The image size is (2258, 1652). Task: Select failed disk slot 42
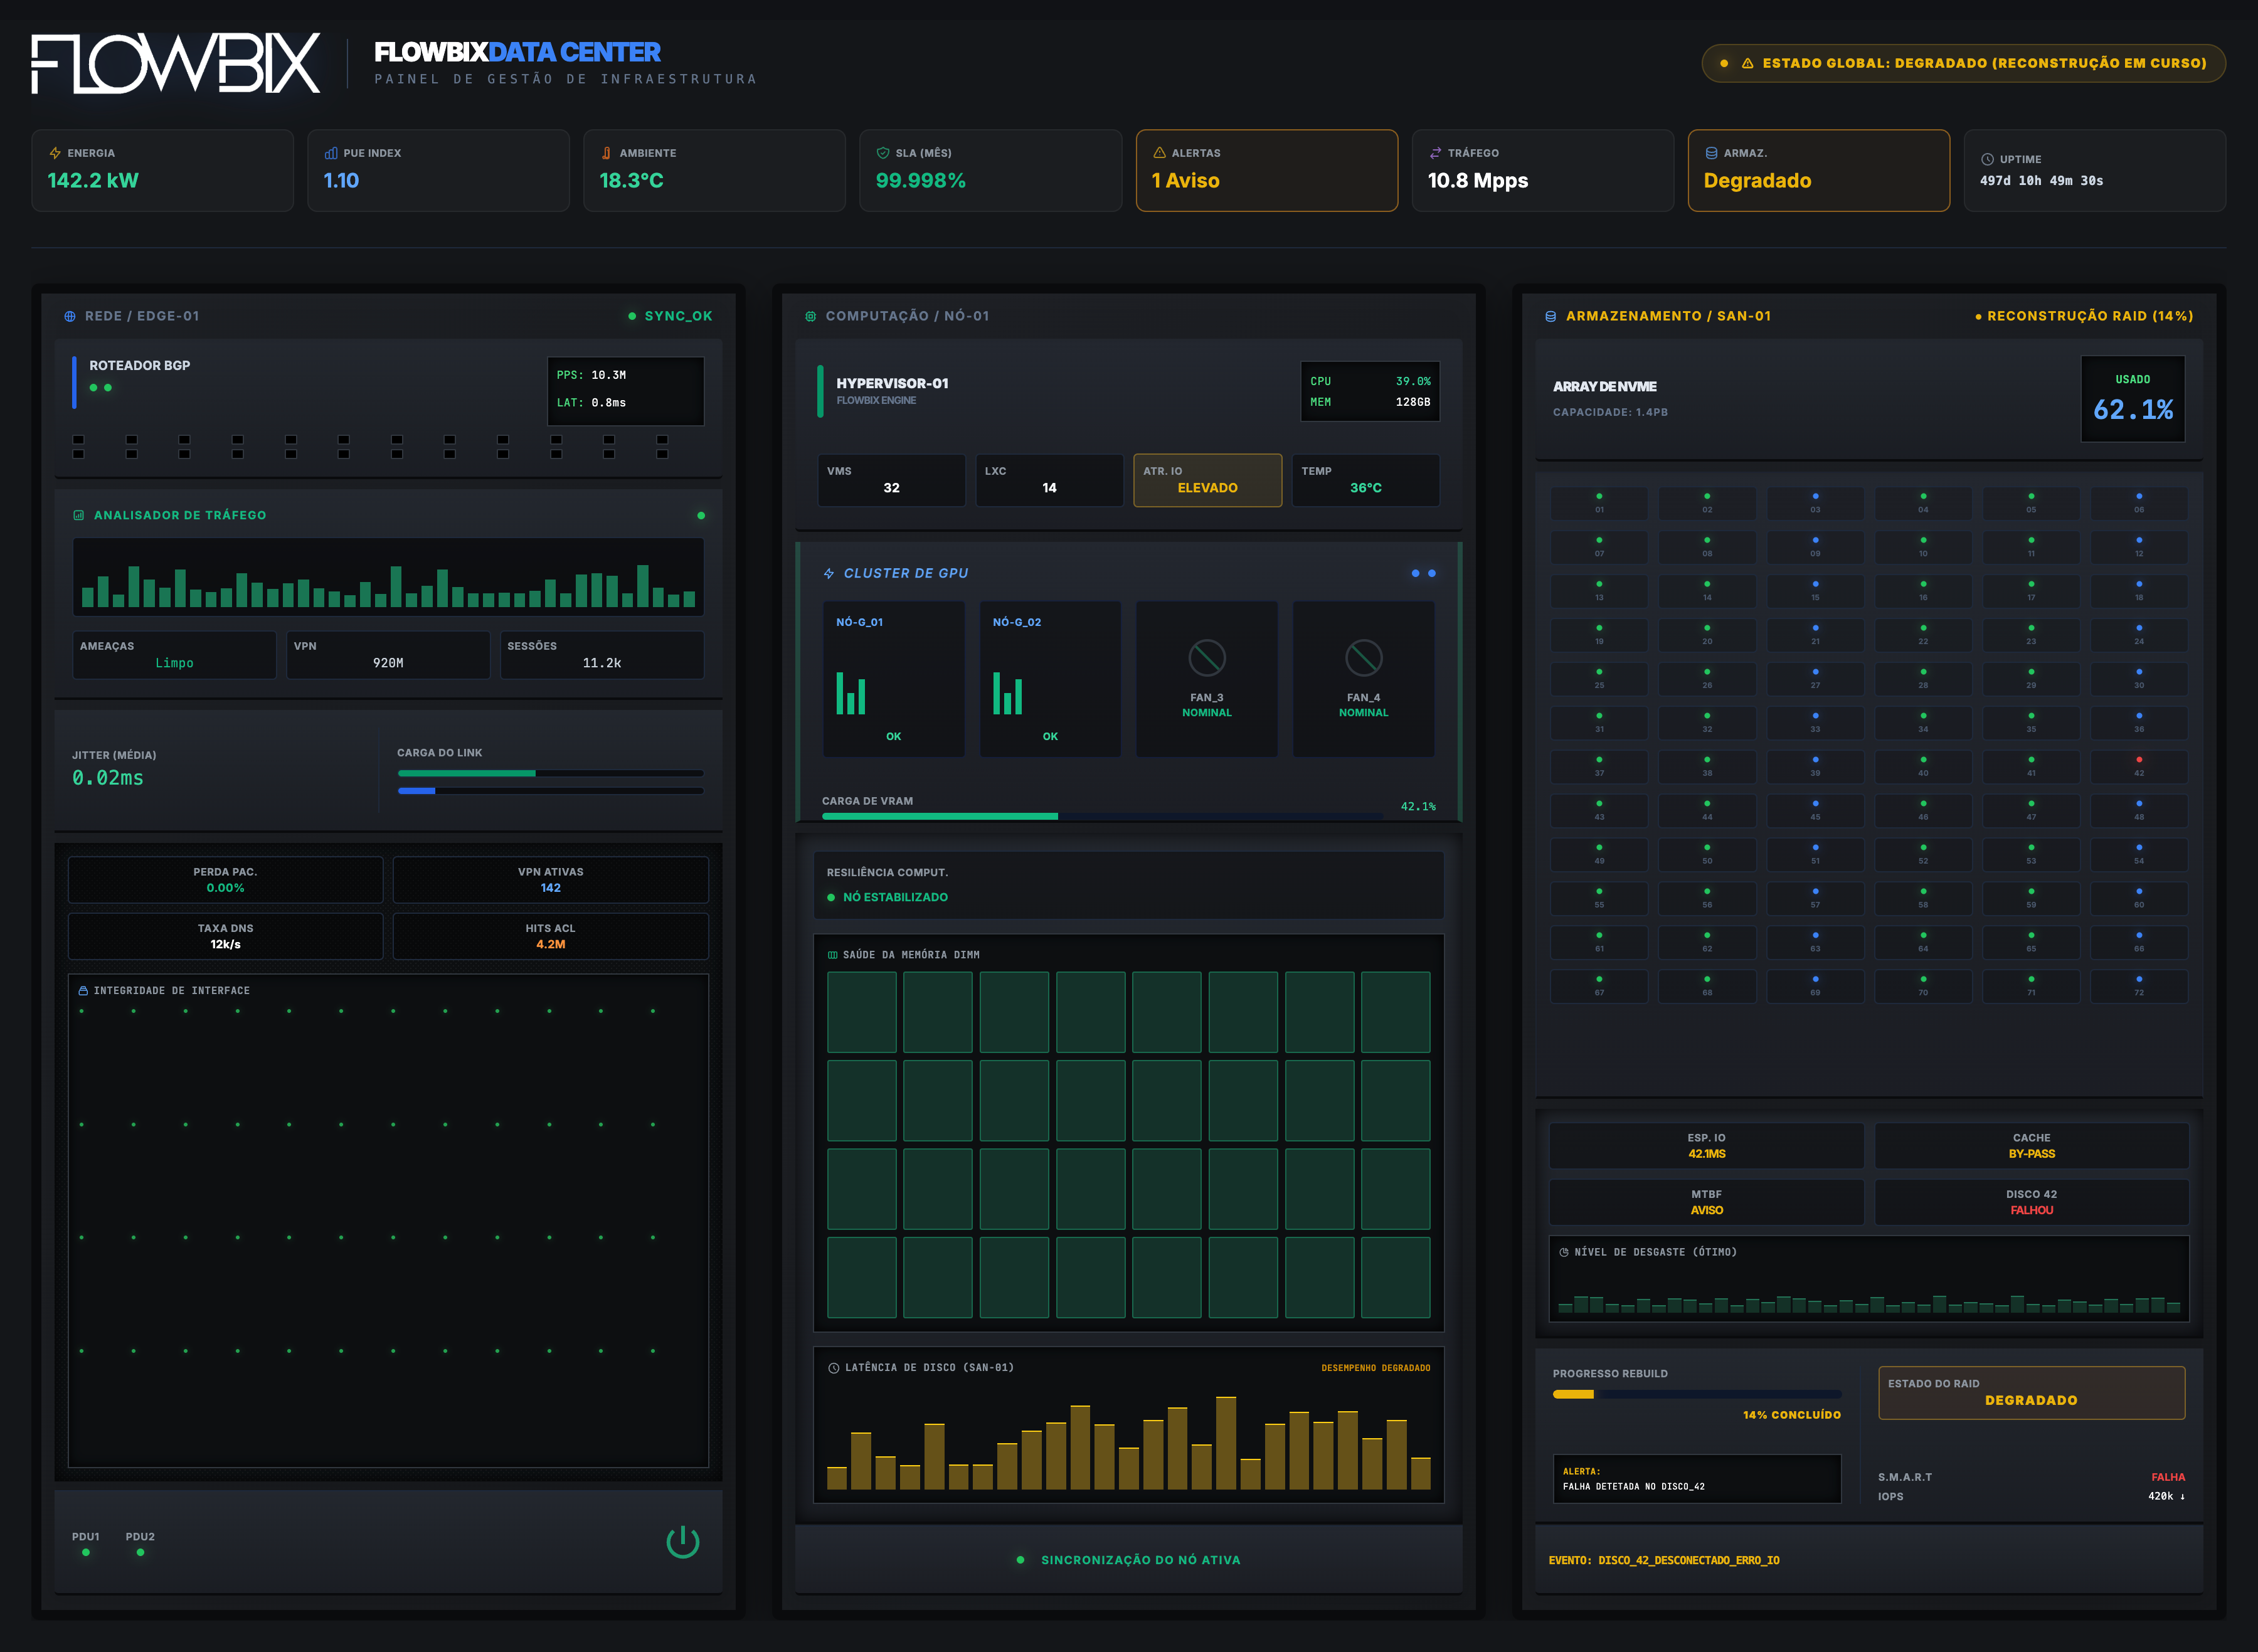2138,767
